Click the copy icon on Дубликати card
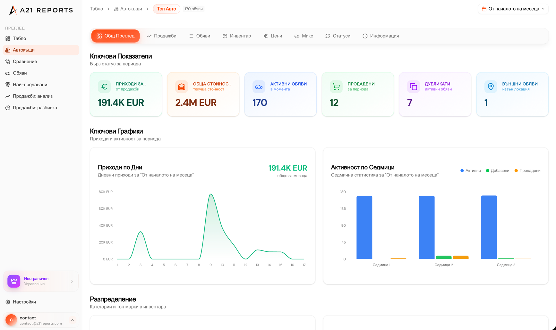 (x=413, y=87)
